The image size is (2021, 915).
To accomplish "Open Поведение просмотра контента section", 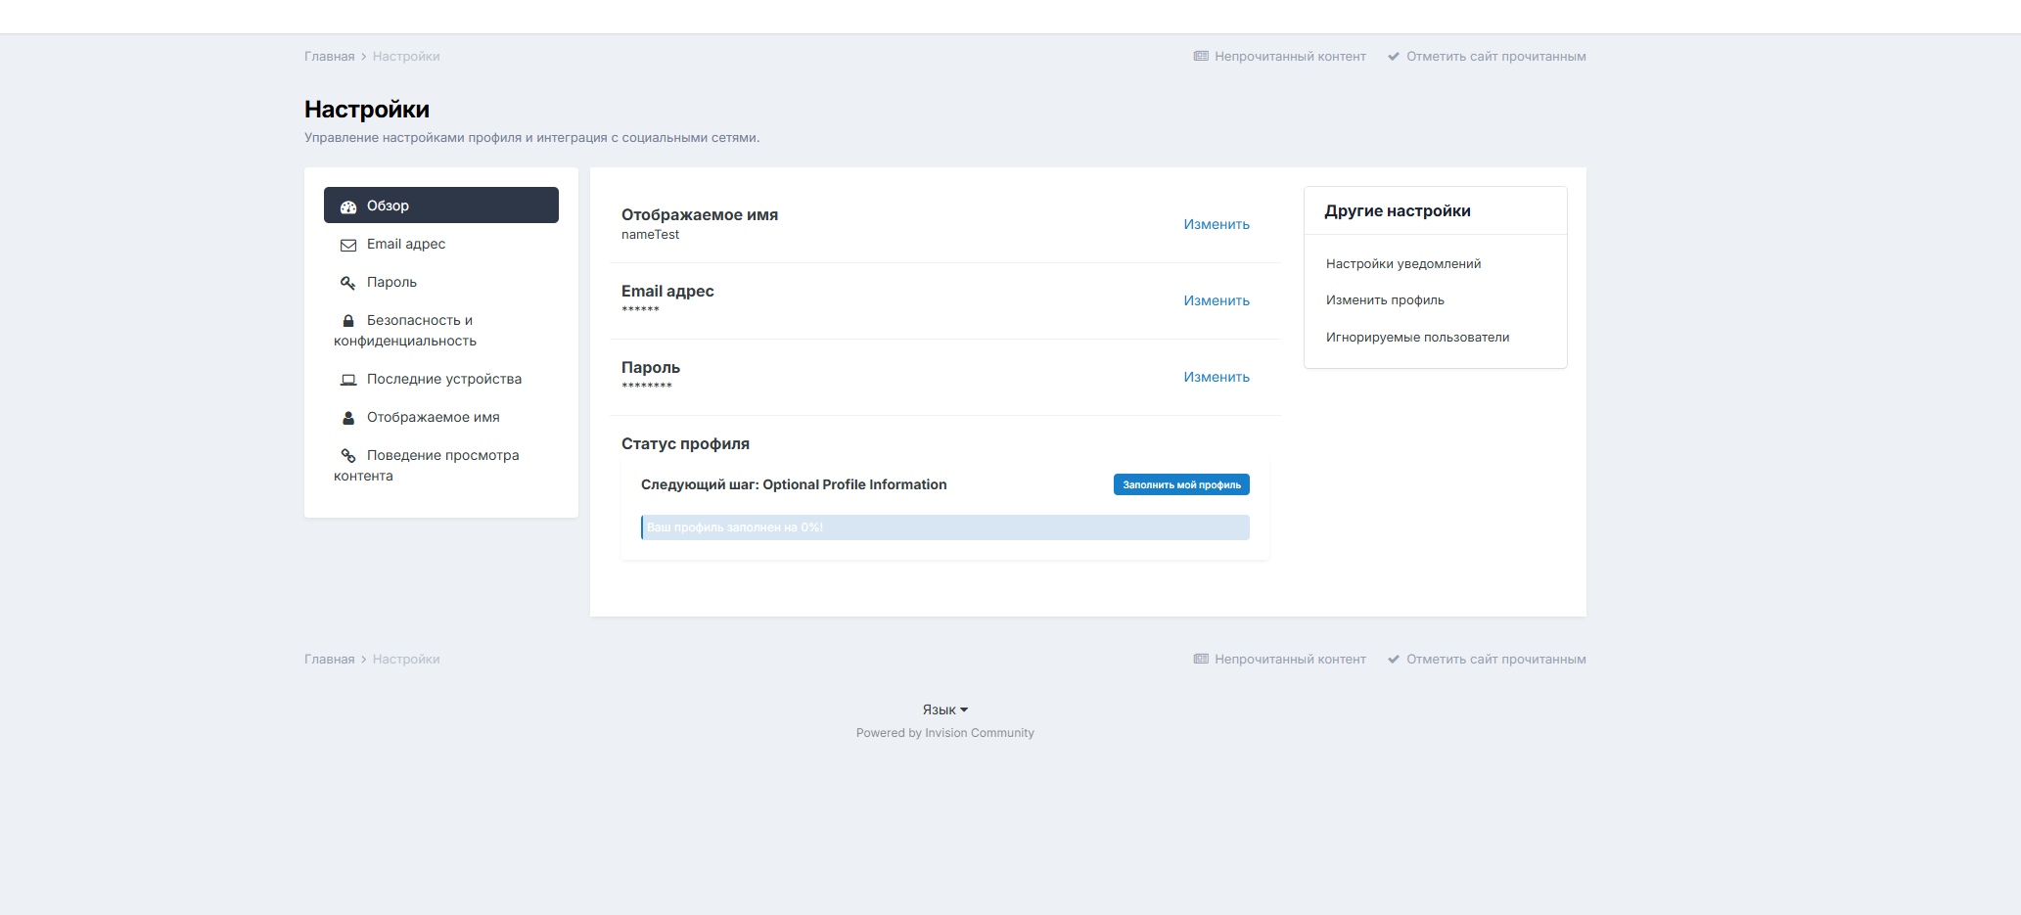I will 441,466.
